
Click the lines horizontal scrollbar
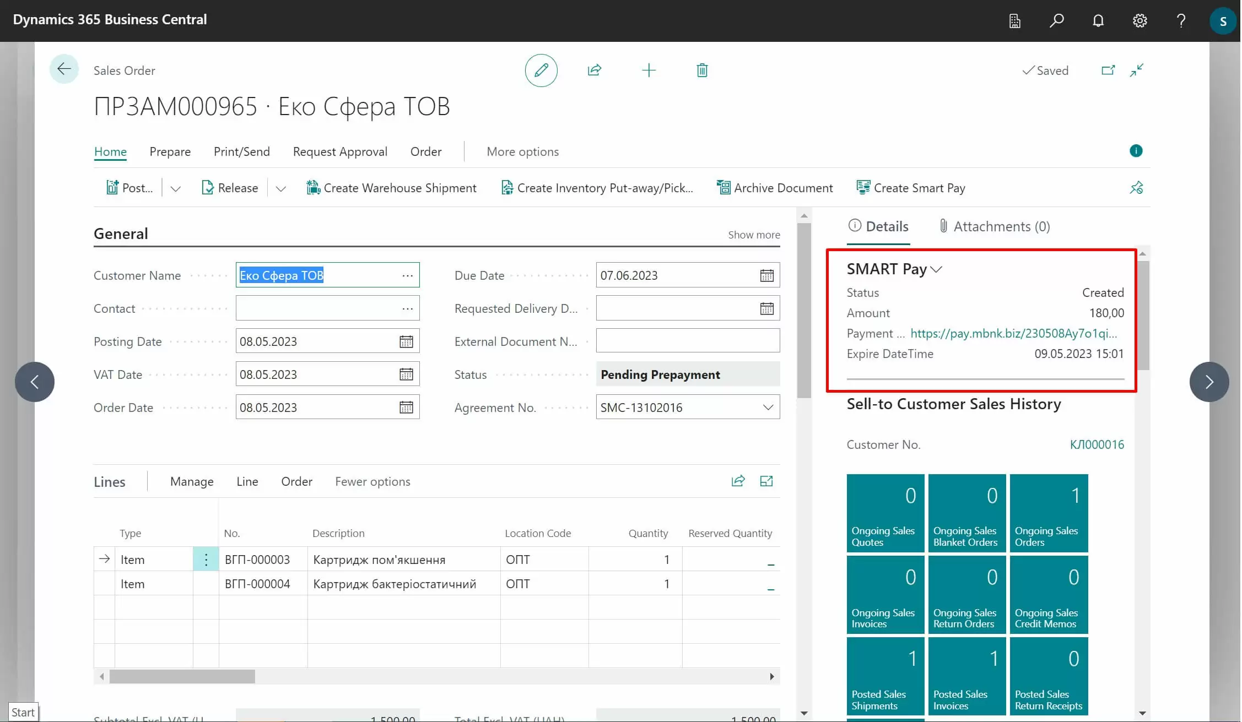pyautogui.click(x=182, y=676)
